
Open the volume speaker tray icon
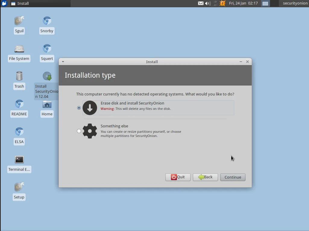[x=208, y=3]
